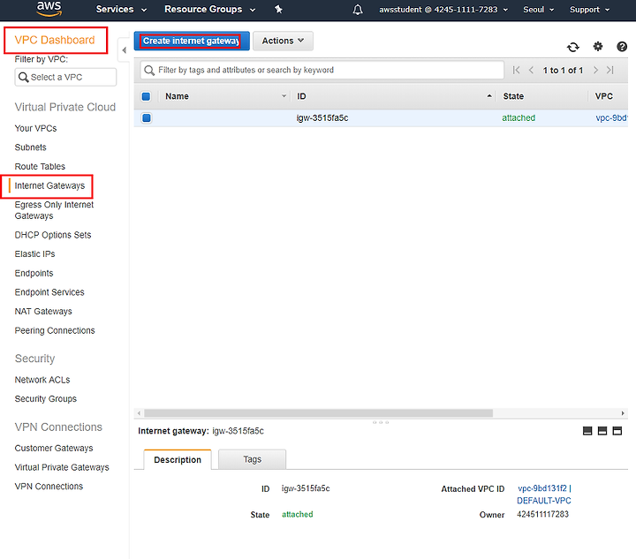636x559 pixels.
Task: Click the filter by tags search field
Action: coord(322,70)
